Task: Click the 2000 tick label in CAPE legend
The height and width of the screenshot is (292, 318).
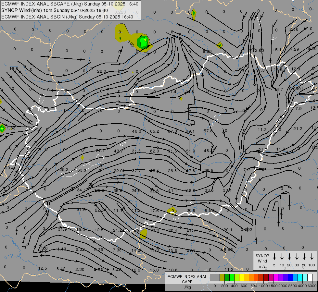Action: [283, 286]
